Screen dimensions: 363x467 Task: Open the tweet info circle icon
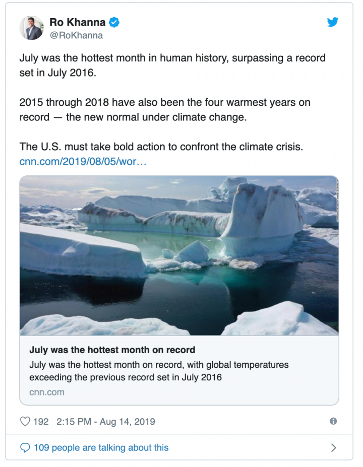[x=333, y=421]
